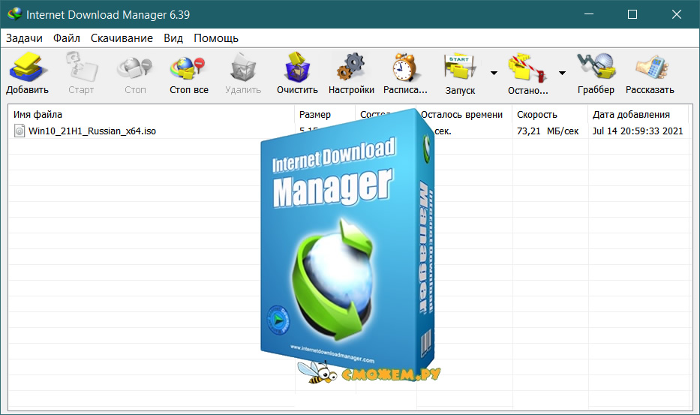Screen dimensions: 700x415
Task: Click the Добавить (Add URL) toolbar icon
Action: click(x=27, y=68)
